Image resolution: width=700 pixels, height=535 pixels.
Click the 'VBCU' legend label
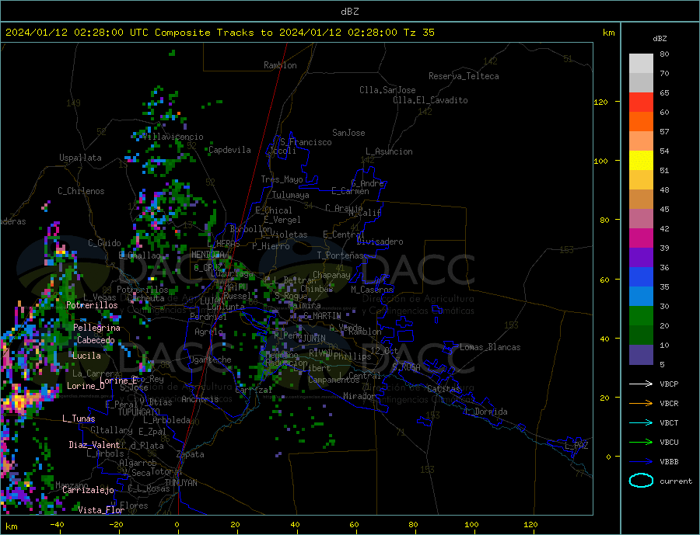pyautogui.click(x=669, y=443)
